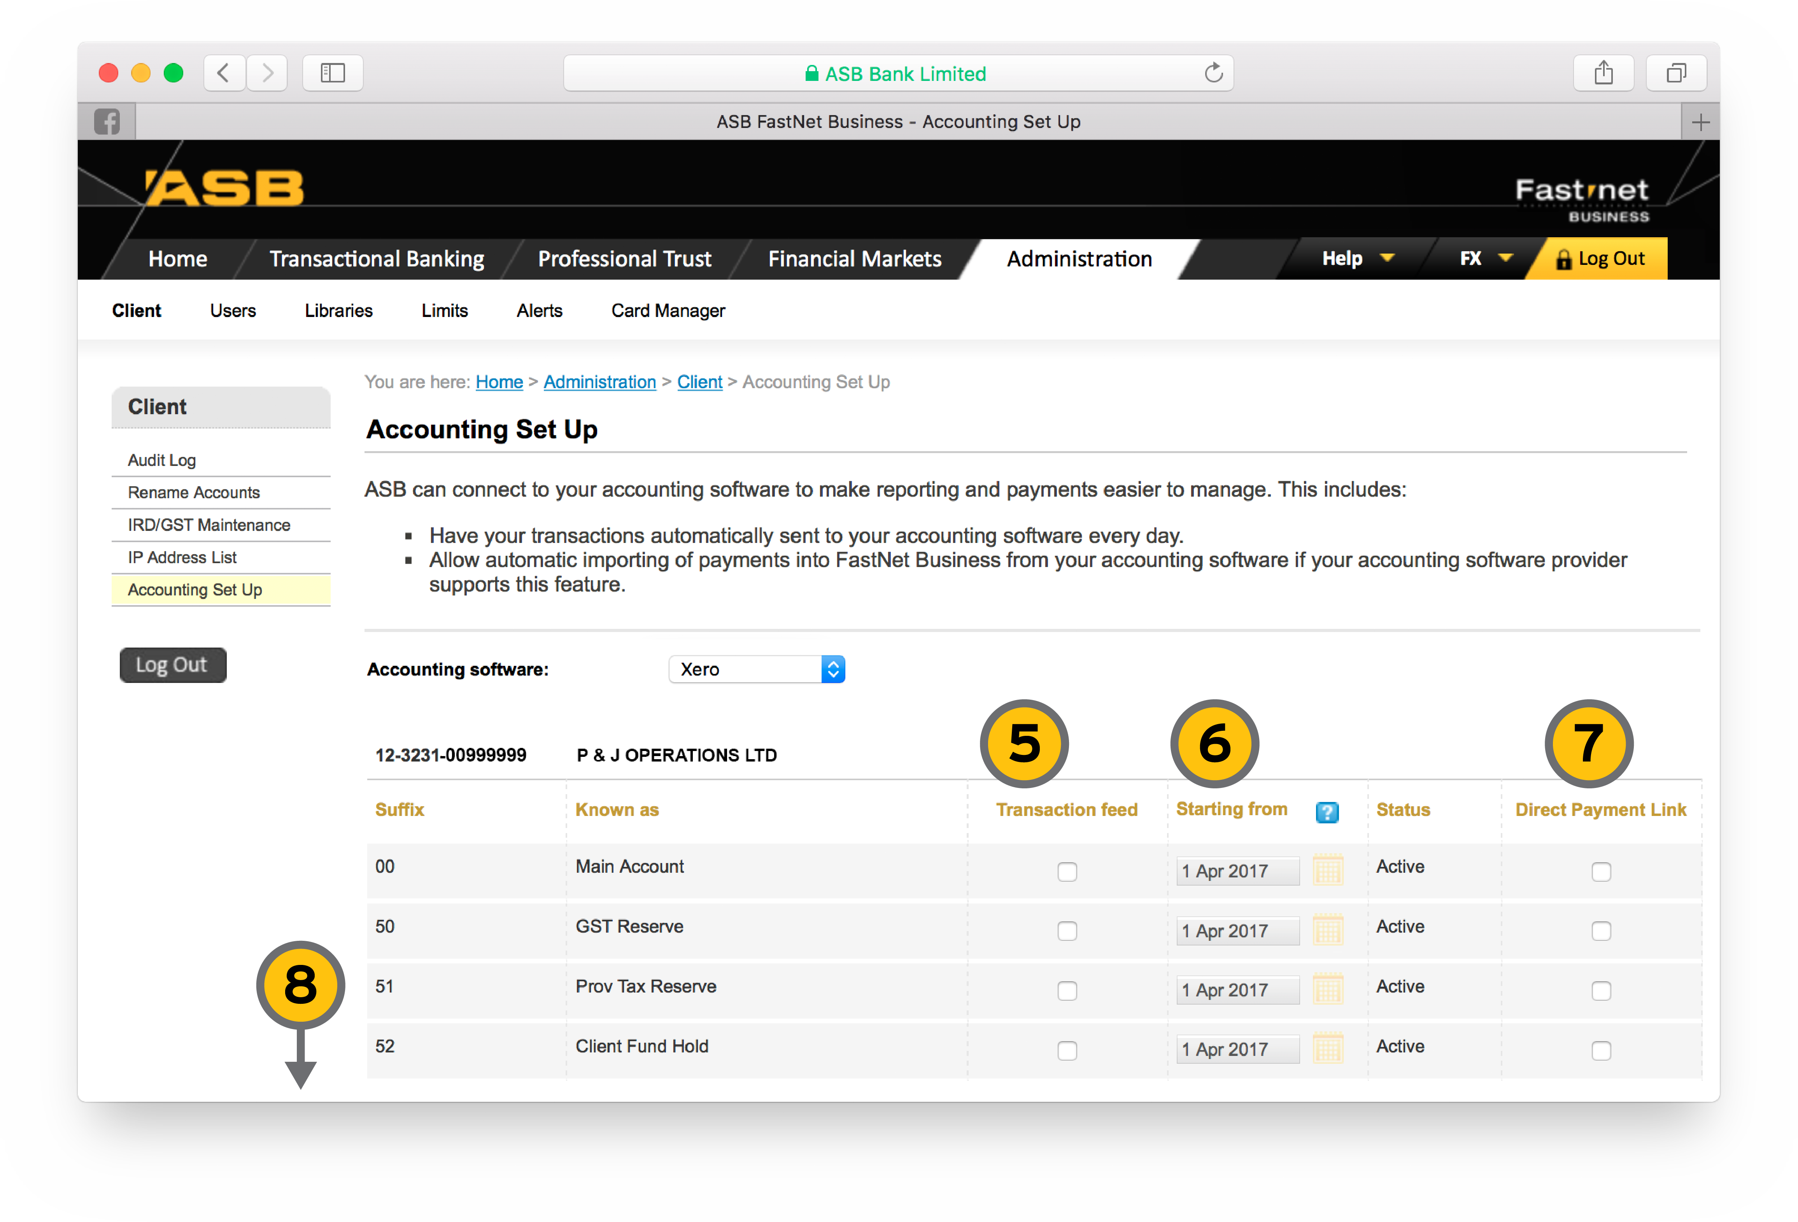Open the Facebook pinned tab icon

click(x=107, y=121)
